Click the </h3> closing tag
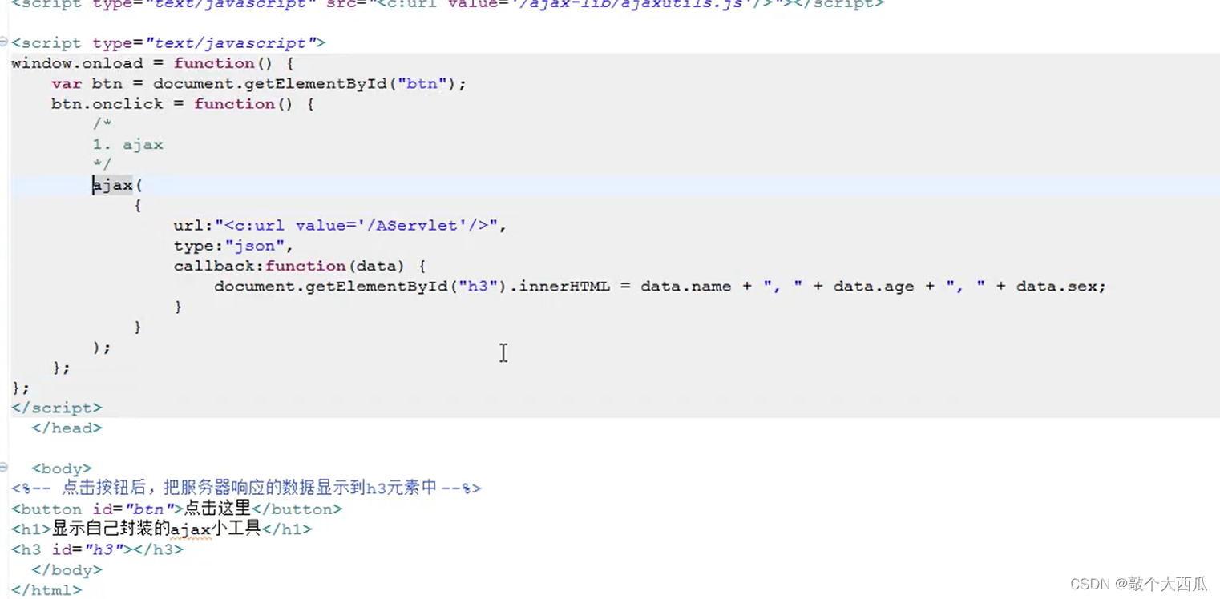Image resolution: width=1220 pixels, height=599 pixels. coord(158,549)
